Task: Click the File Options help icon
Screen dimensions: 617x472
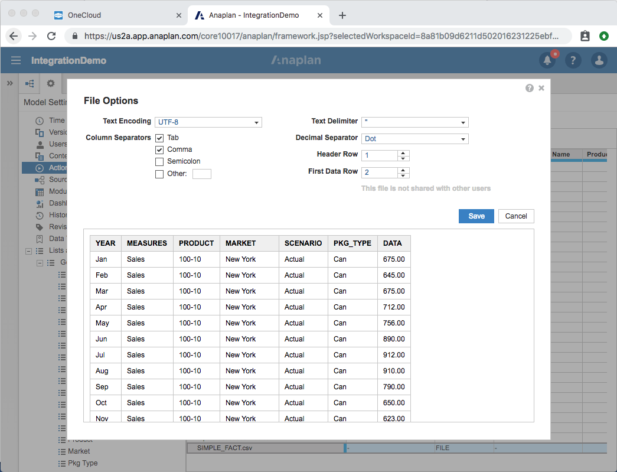Action: [529, 88]
